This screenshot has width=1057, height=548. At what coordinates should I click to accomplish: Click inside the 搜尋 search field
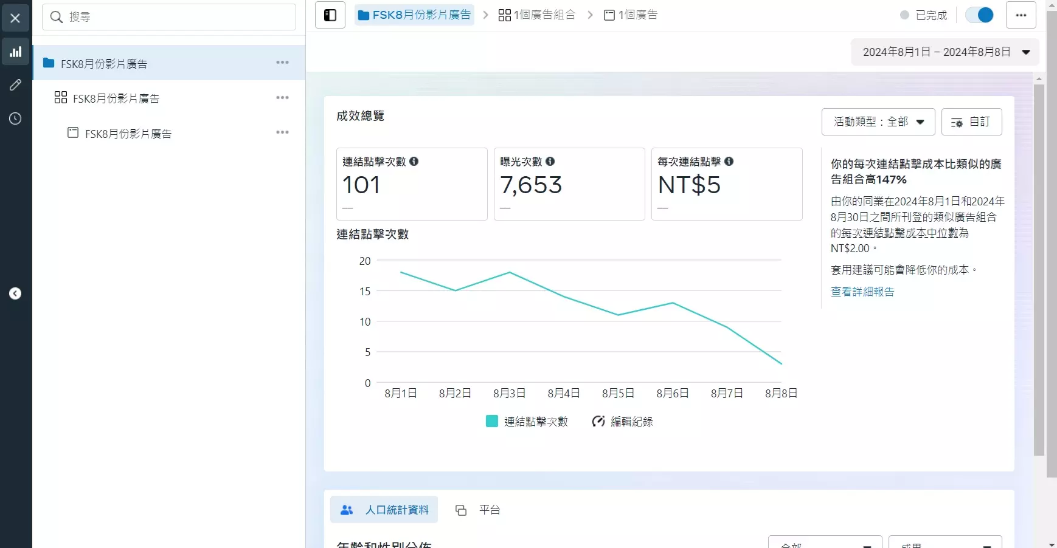click(x=168, y=16)
